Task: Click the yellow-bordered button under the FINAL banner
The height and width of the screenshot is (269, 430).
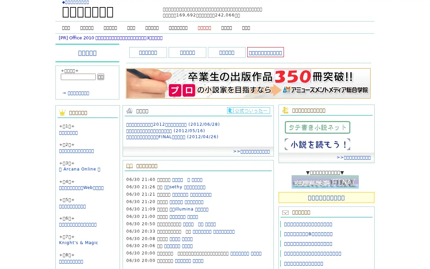Action: [x=327, y=198]
